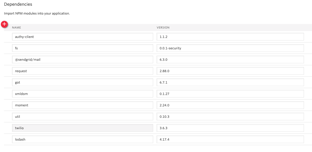Click the greyed twilio name field
Image resolution: width=312 pixels, height=152 pixels.
click(82, 128)
